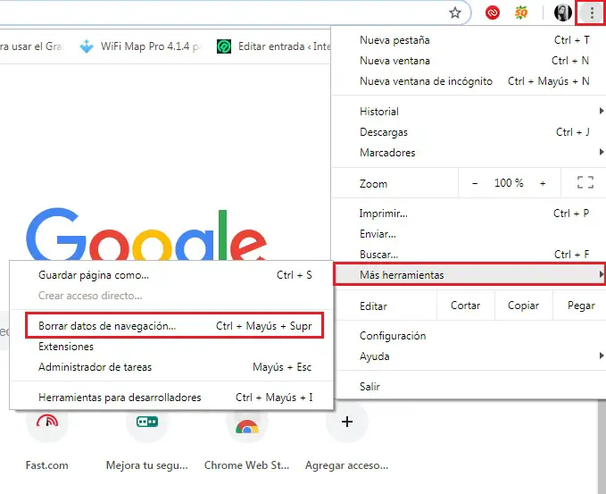606x494 pixels.
Task: Open the three-dot Chrome menu button
Action: [592, 13]
